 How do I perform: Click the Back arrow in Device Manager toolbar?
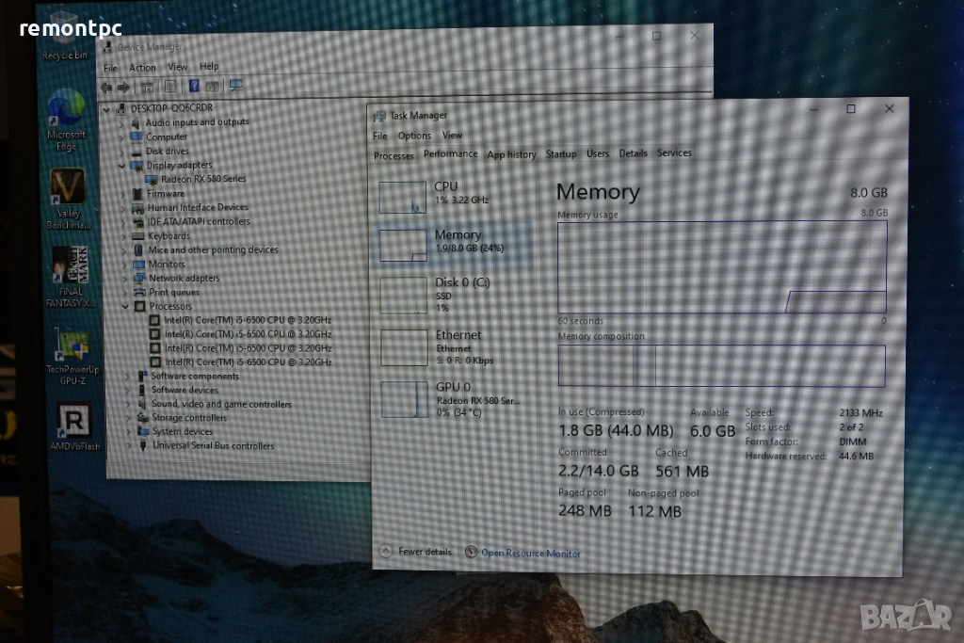(x=106, y=87)
